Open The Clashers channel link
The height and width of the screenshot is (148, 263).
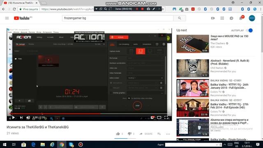(x=218, y=43)
